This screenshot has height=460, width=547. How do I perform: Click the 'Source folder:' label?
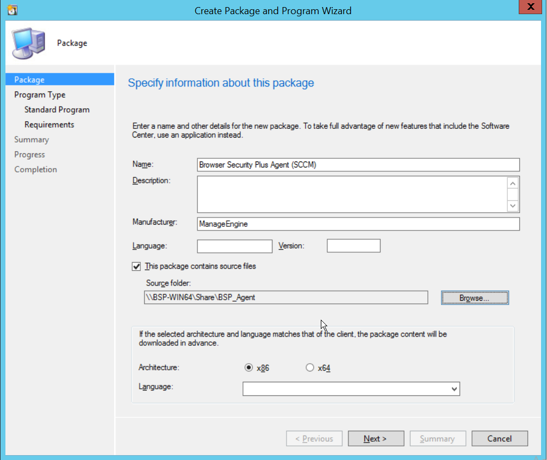pyautogui.click(x=169, y=283)
